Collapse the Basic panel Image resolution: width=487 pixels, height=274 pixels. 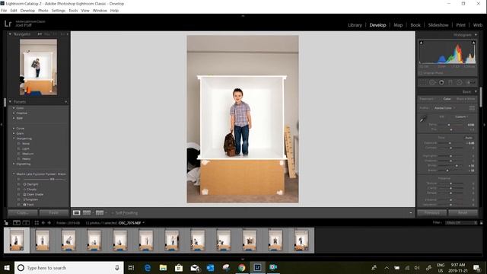click(x=476, y=91)
